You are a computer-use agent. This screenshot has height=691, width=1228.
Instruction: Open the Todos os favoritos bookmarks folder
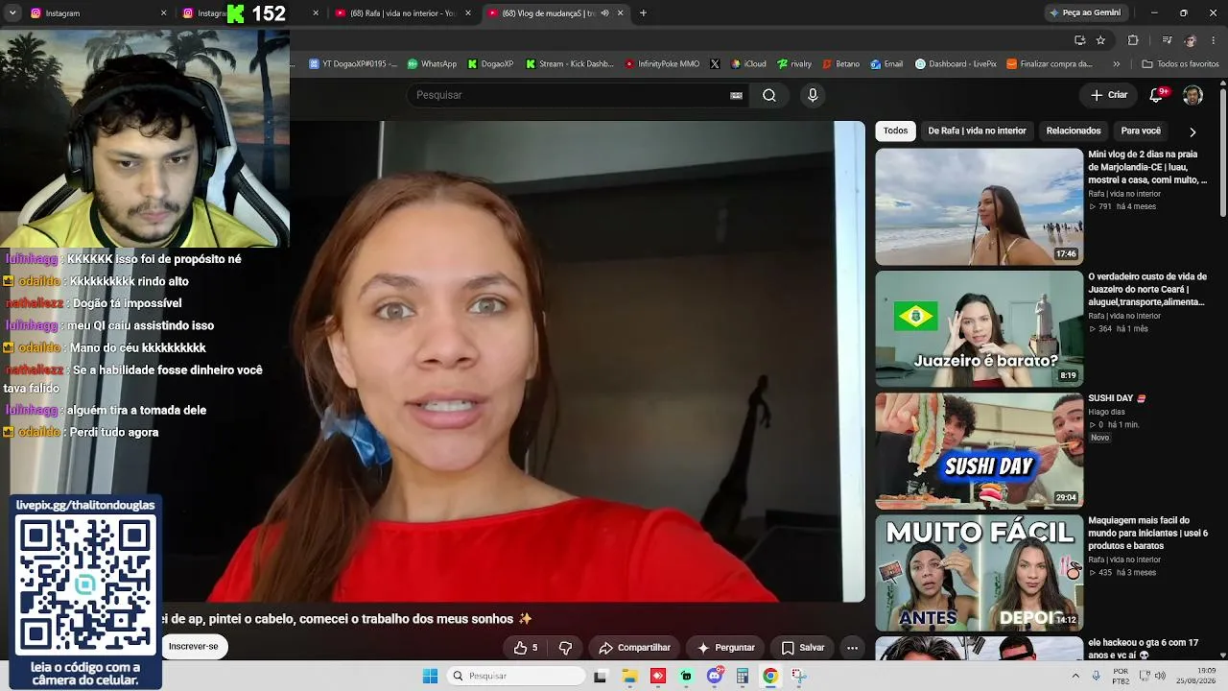[1180, 64]
